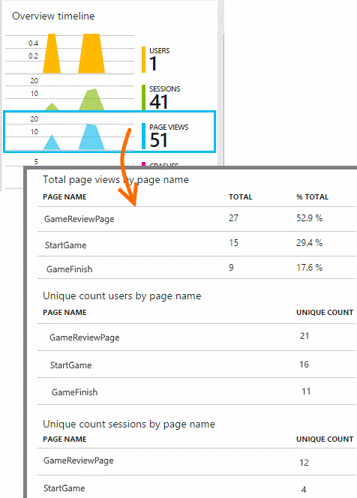Click PAGE NAME header in Total page views

64,197
